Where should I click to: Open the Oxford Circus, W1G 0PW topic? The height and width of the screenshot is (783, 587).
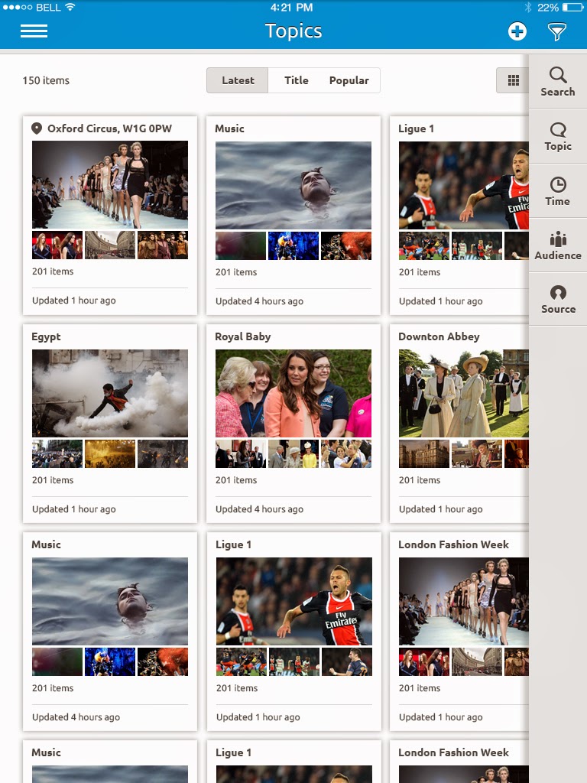click(109, 128)
